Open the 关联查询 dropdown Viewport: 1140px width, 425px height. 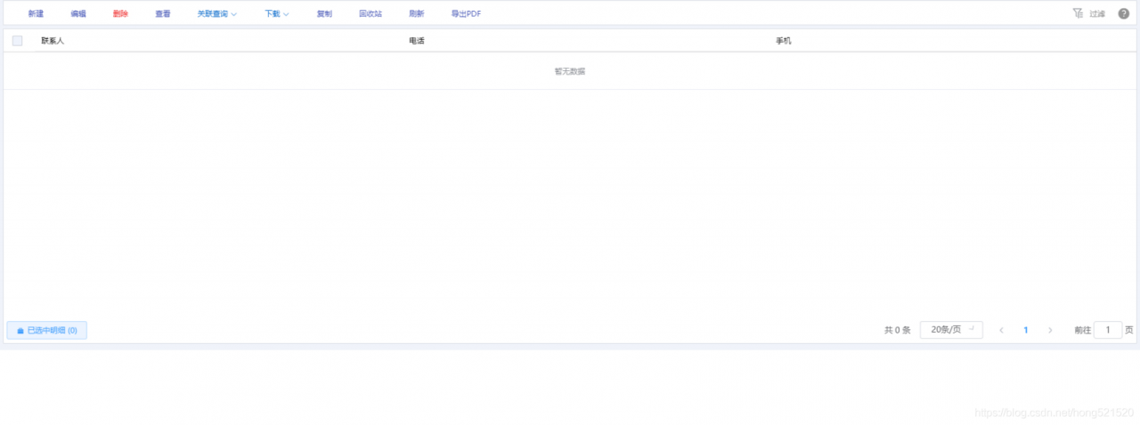tap(216, 14)
